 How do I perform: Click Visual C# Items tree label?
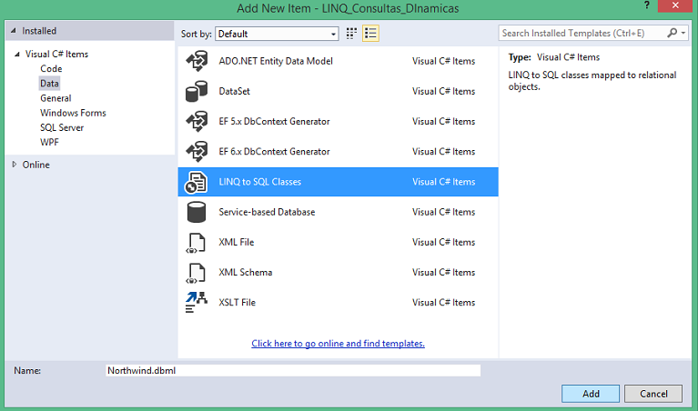56,55
